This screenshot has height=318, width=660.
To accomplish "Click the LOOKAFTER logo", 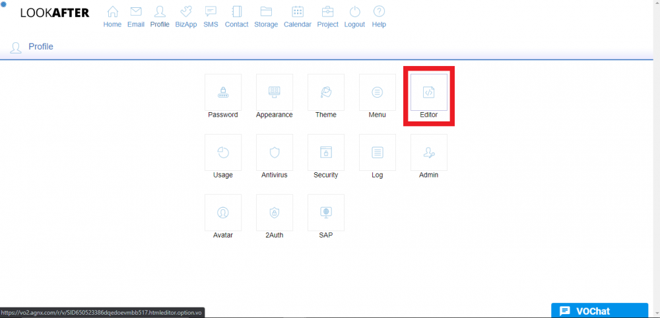I will (x=55, y=13).
